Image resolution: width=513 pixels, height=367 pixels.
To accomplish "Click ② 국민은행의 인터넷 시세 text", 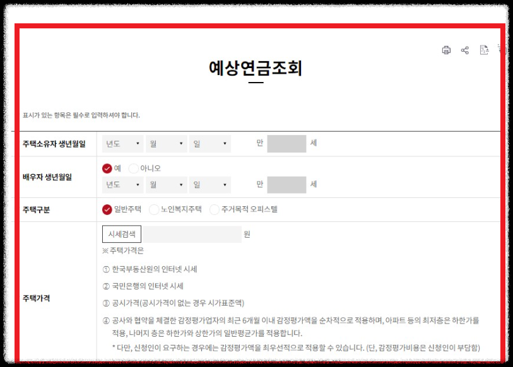I will (x=143, y=286).
